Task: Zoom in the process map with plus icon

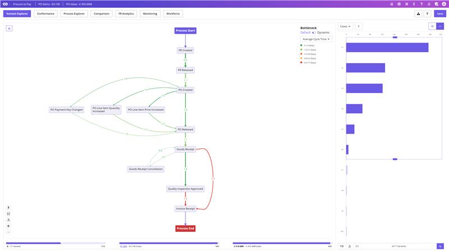Action: pos(8,226)
